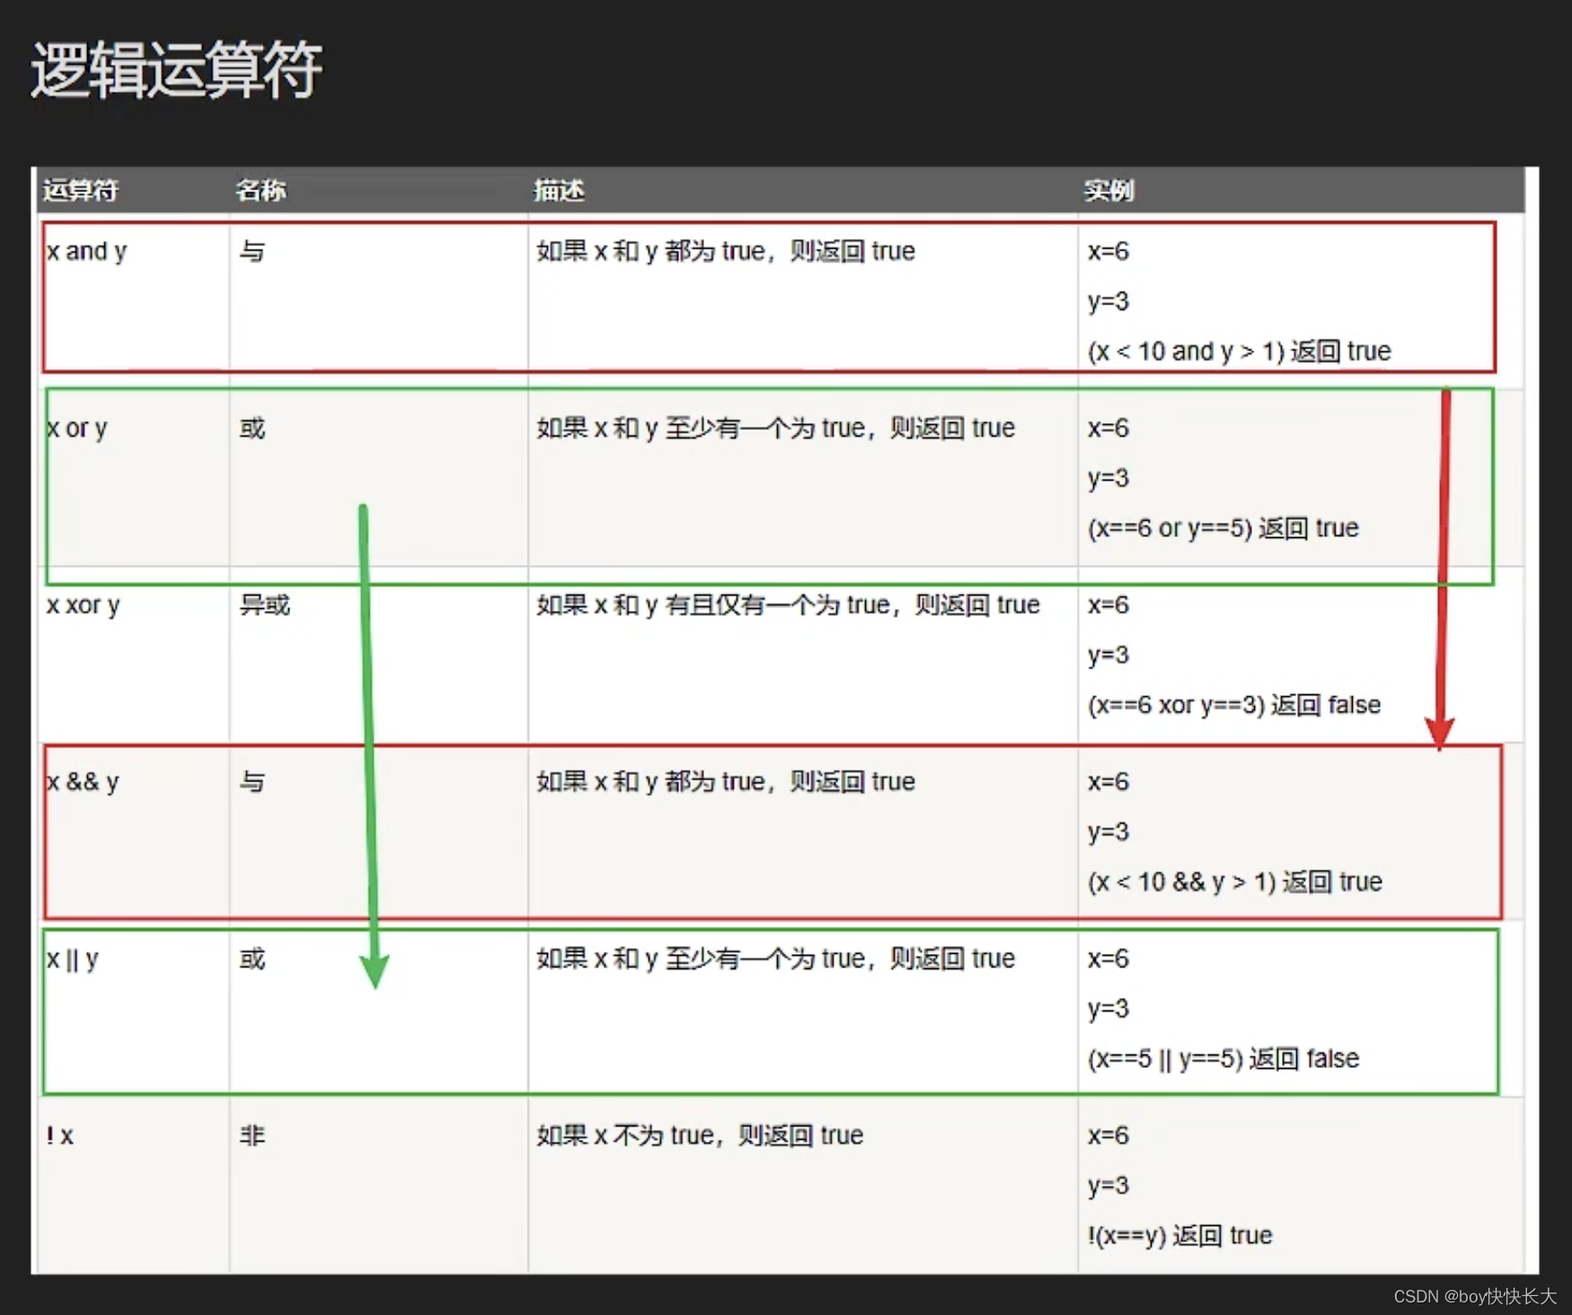Select the 实例 column header
This screenshot has height=1315, width=1572.
click(1109, 190)
